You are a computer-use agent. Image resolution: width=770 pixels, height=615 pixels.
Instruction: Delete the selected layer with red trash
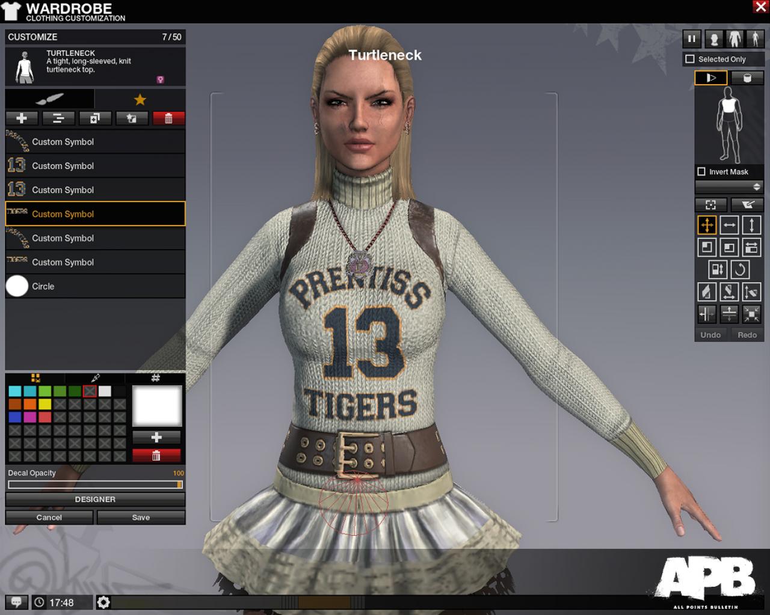(x=168, y=118)
